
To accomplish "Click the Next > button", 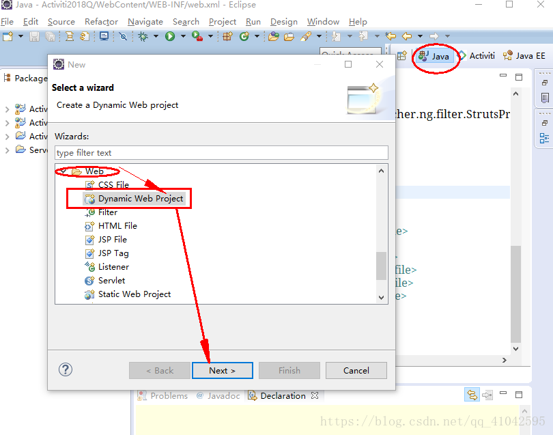I will (222, 370).
